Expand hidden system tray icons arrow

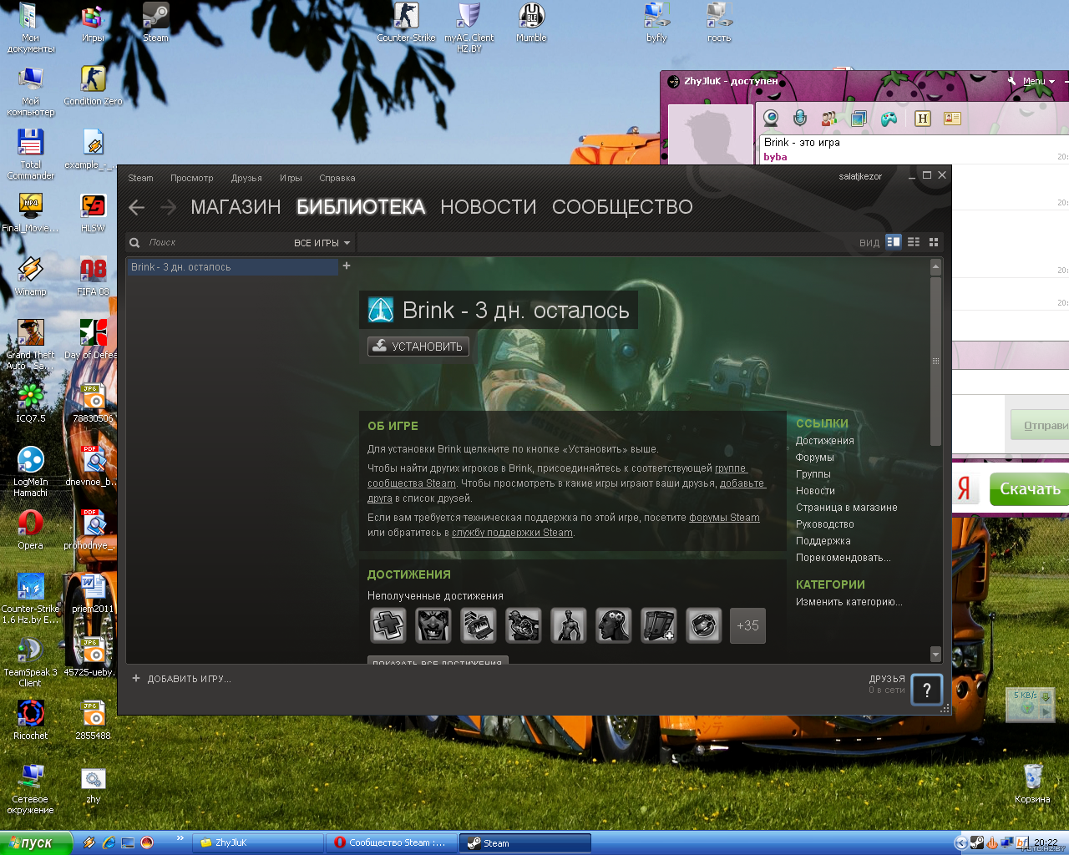click(x=960, y=843)
